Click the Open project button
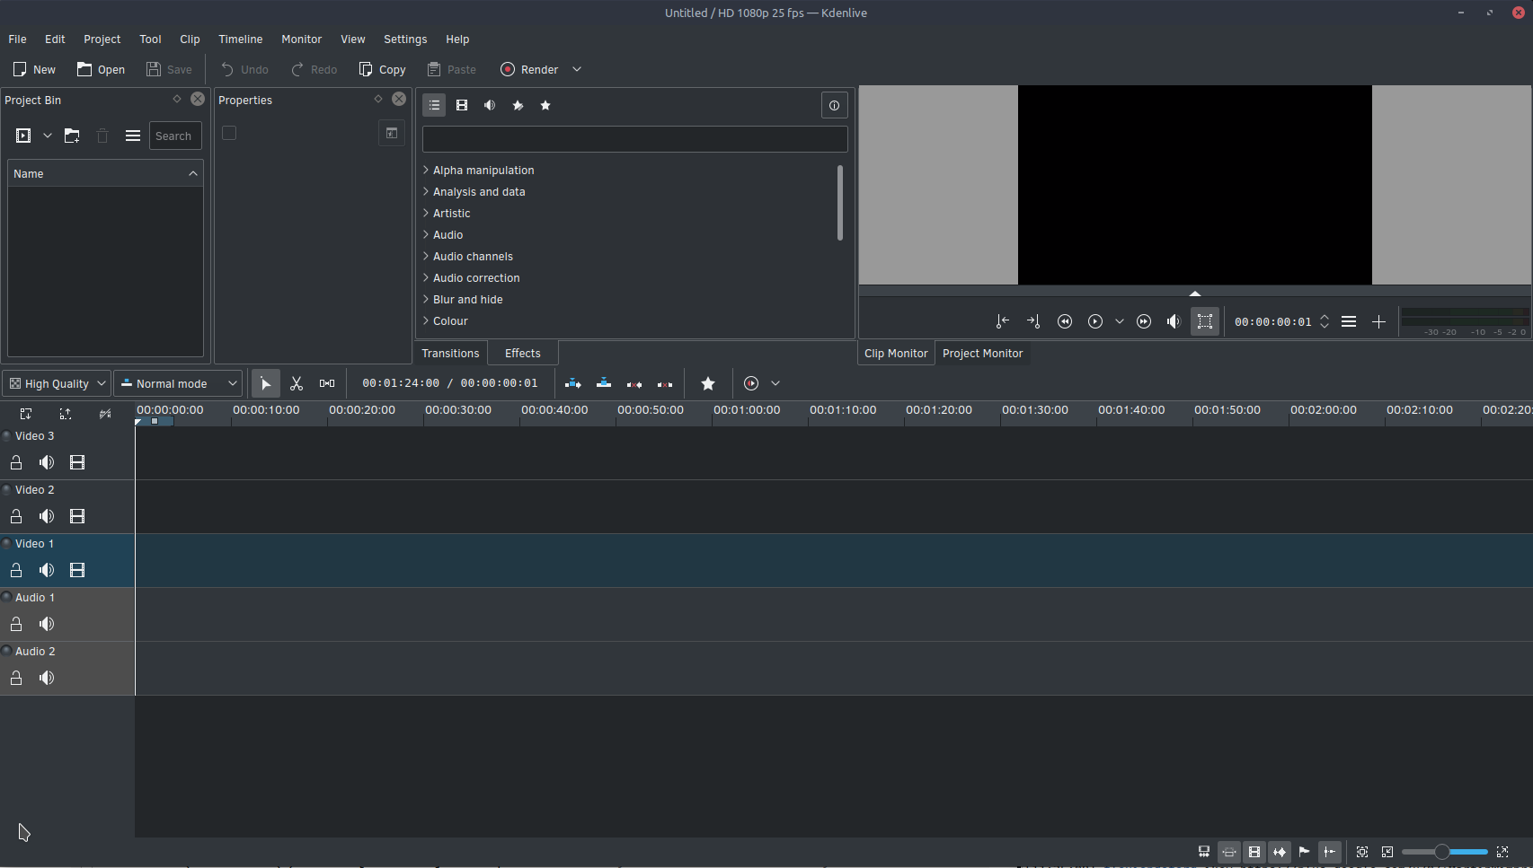Image resolution: width=1533 pixels, height=868 pixels. pyautogui.click(x=101, y=69)
